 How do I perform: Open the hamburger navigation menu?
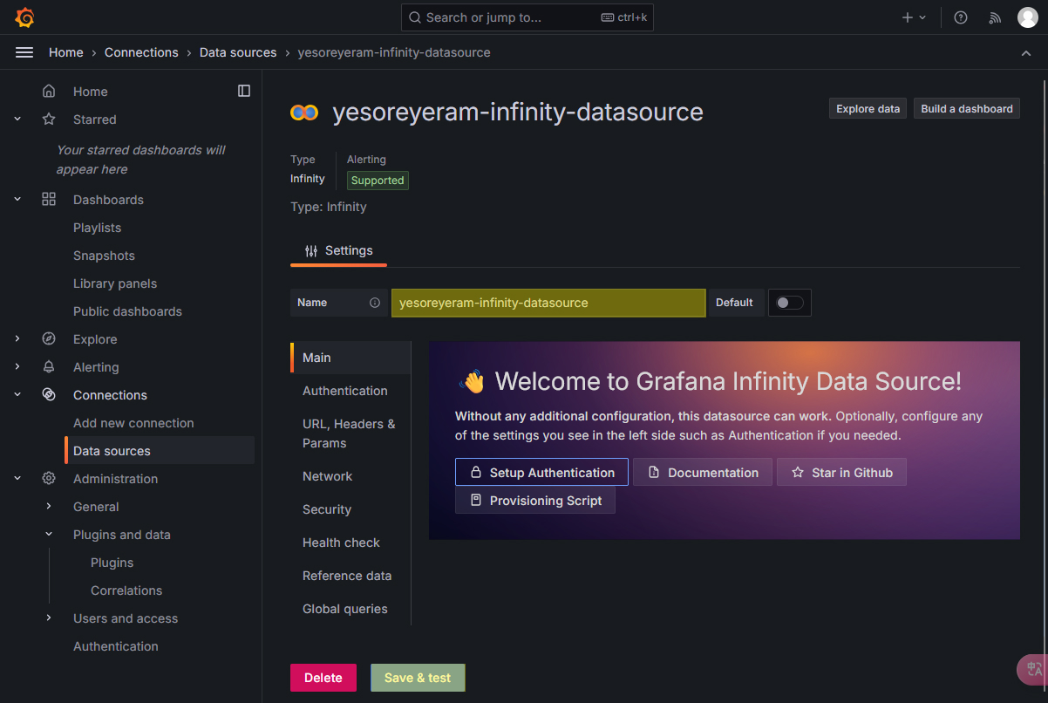tap(24, 52)
